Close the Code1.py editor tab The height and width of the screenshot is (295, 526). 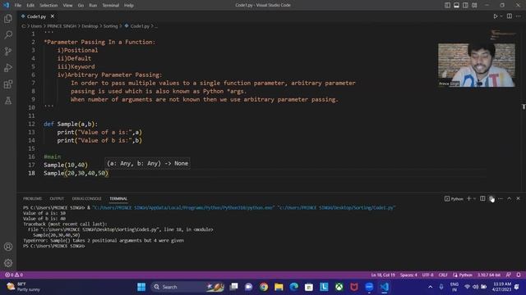[53, 16]
